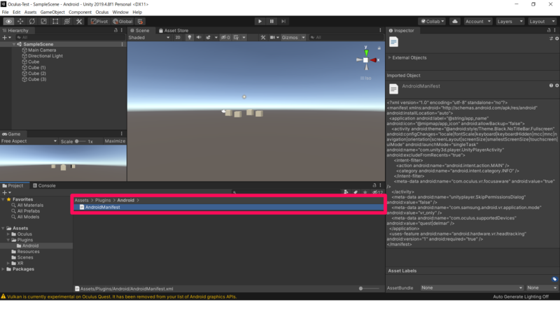The width and height of the screenshot is (560, 330).
Task: Open scene Component Editor Tools wrench icon
Action: 263,38
